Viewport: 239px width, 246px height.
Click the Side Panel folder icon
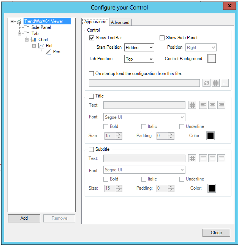click(x=26, y=28)
